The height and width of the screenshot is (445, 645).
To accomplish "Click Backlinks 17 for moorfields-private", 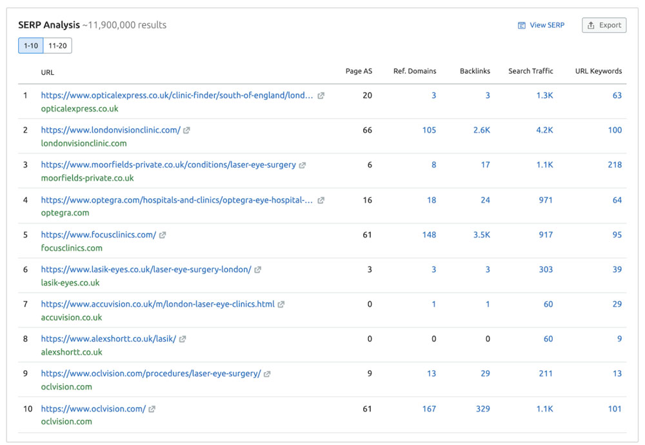I will coord(486,164).
